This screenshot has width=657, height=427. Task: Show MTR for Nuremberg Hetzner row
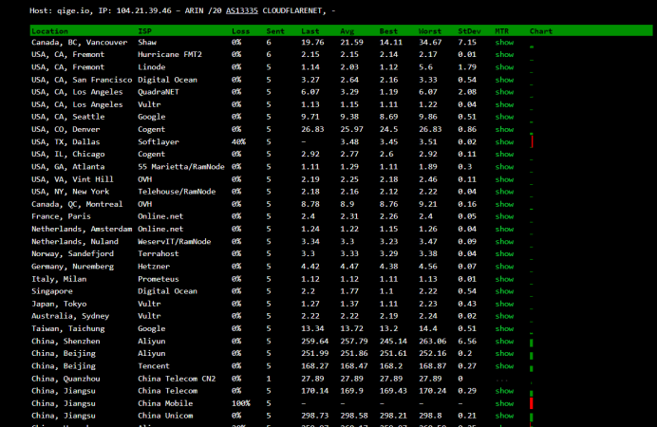pyautogui.click(x=504, y=267)
